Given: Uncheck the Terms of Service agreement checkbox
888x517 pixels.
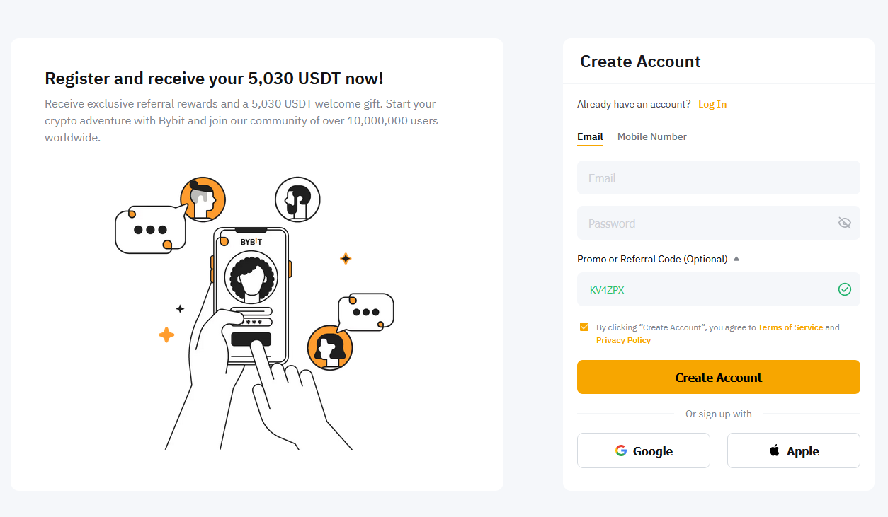Looking at the screenshot, I should 584,327.
